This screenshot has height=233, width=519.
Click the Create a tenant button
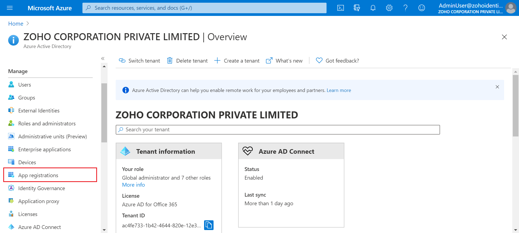point(237,61)
